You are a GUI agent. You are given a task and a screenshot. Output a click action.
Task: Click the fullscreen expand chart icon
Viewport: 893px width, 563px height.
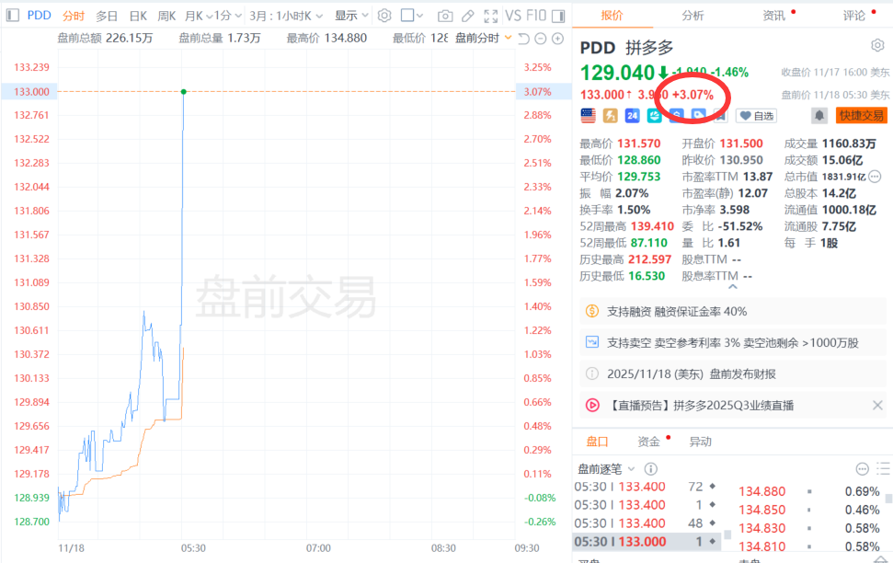491,16
